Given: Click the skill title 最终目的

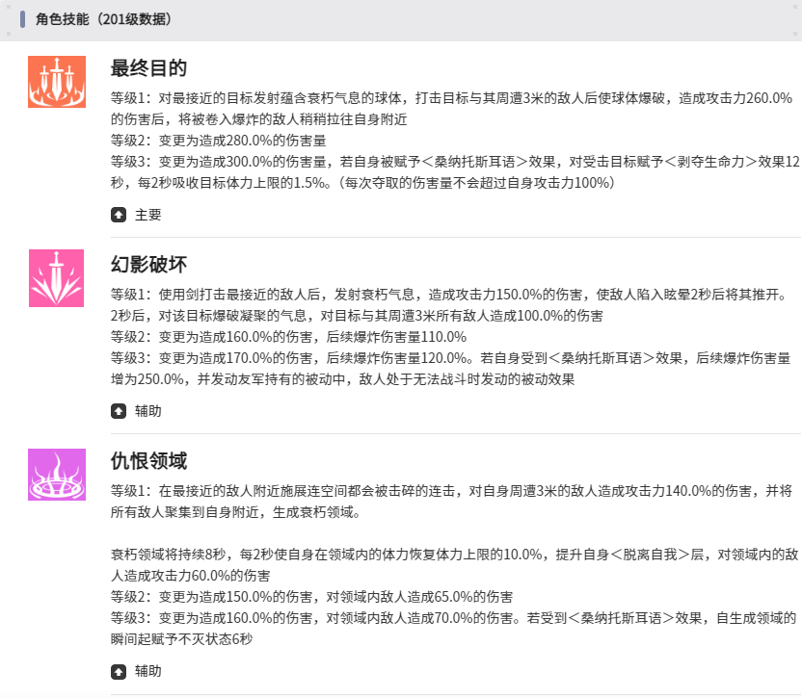Looking at the screenshot, I should (148, 68).
